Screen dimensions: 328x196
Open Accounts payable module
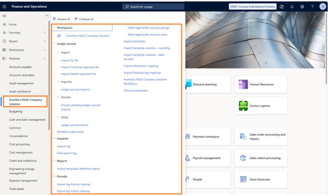coord(20,67)
